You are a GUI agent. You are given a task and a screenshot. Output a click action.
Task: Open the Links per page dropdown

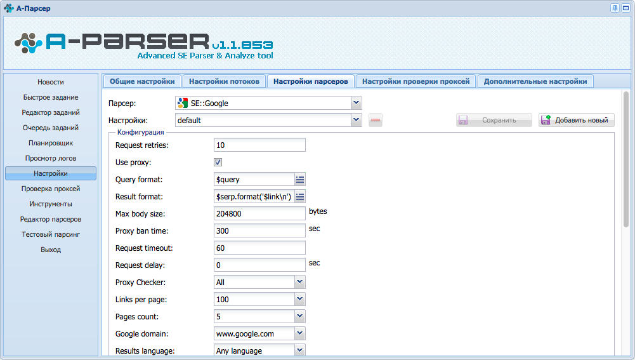[x=299, y=299]
